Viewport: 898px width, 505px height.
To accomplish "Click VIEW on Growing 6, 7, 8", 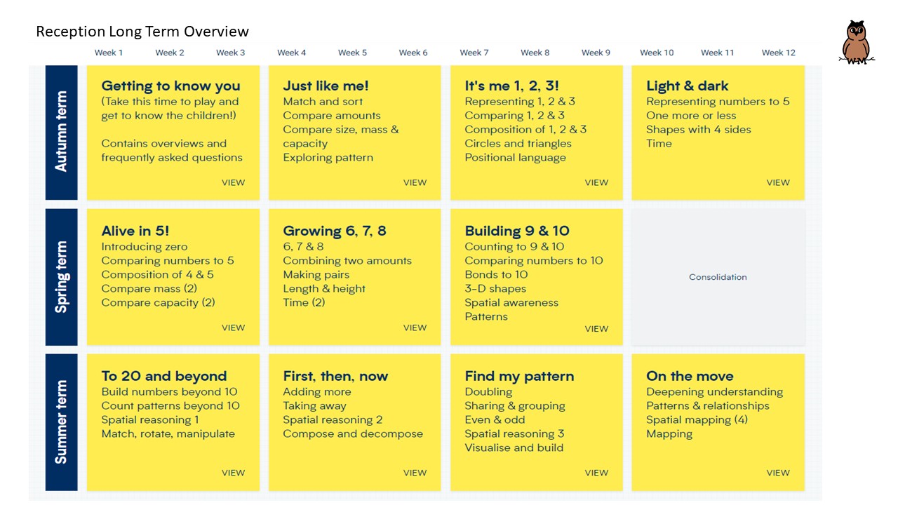I will [415, 328].
